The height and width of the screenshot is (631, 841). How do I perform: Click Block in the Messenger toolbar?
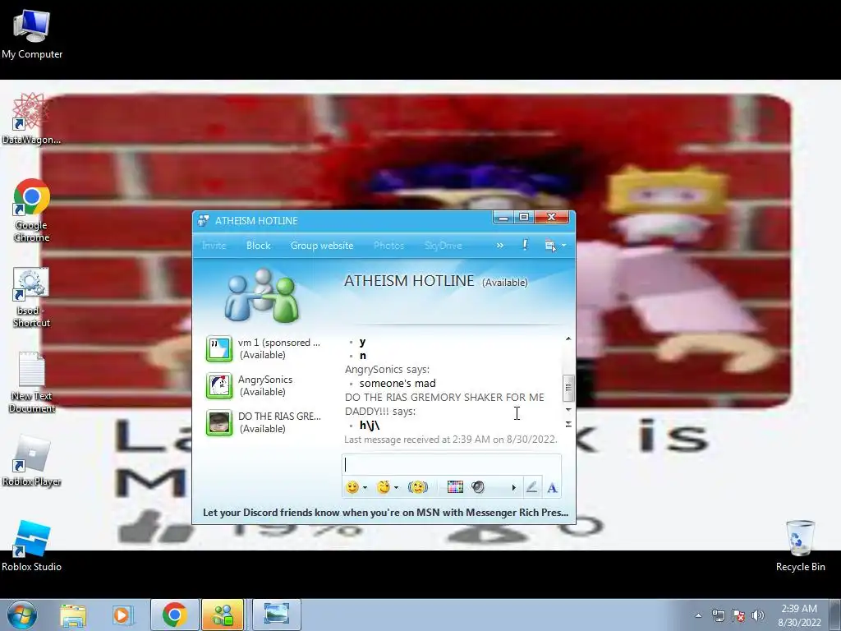pos(258,246)
